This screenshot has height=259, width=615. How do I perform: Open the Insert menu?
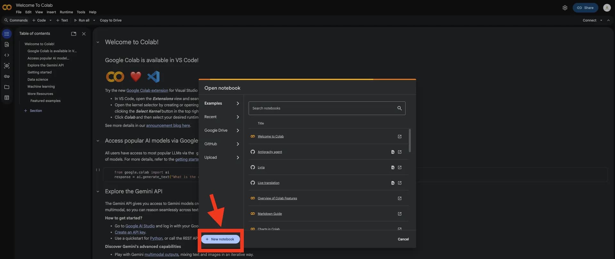tap(51, 12)
